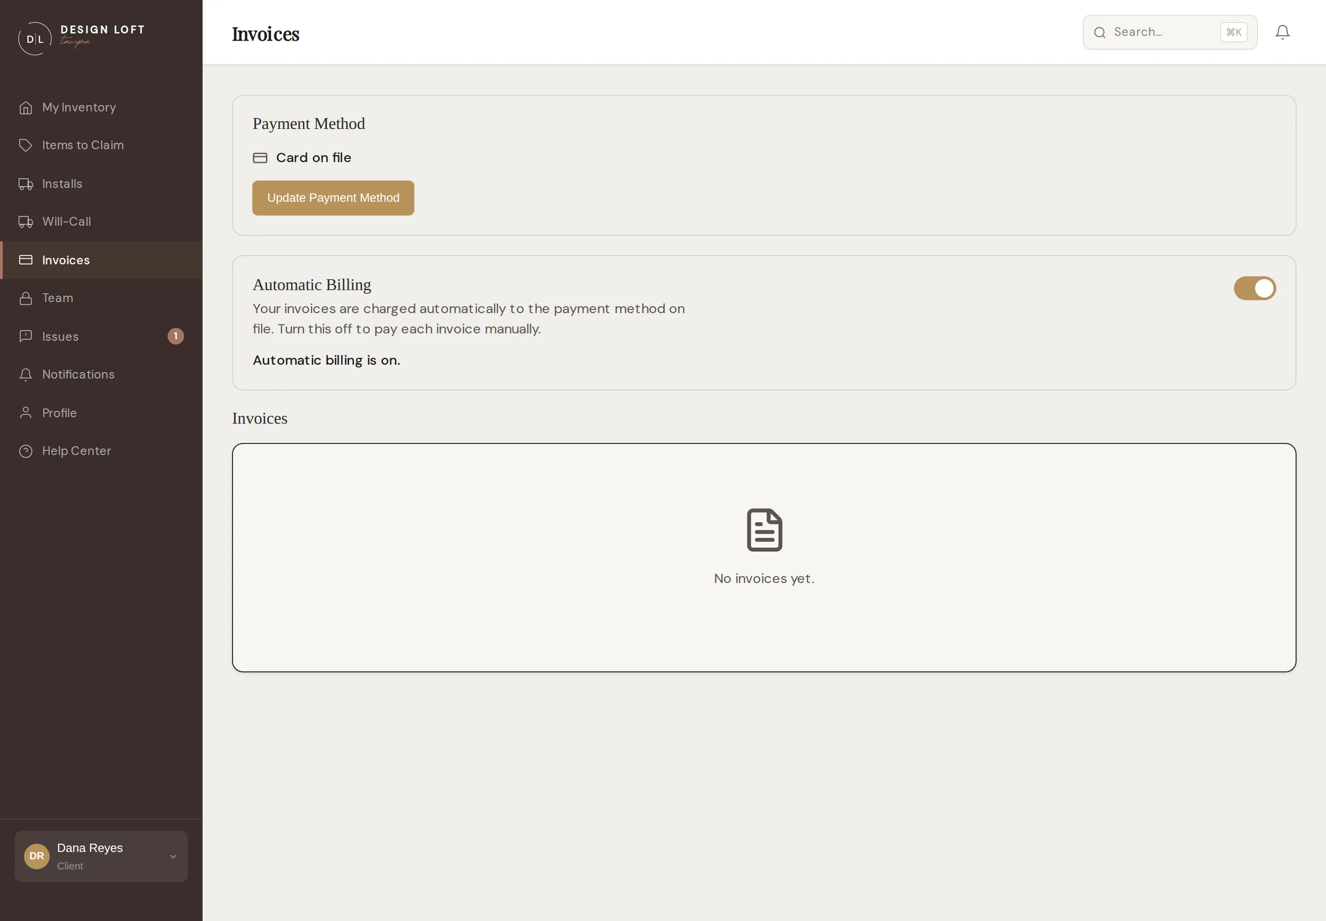Screen dimensions: 1326x921
Task: Click the Issues badge showing 1
Action: point(175,337)
